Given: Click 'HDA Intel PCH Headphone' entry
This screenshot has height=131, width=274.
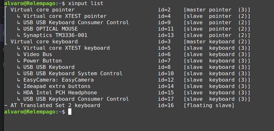Looking at the screenshot, I should click(x=60, y=93).
